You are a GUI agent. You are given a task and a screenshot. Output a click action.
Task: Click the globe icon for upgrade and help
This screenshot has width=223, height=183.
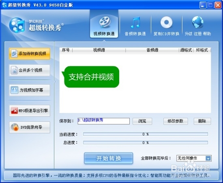[x=197, y=22]
